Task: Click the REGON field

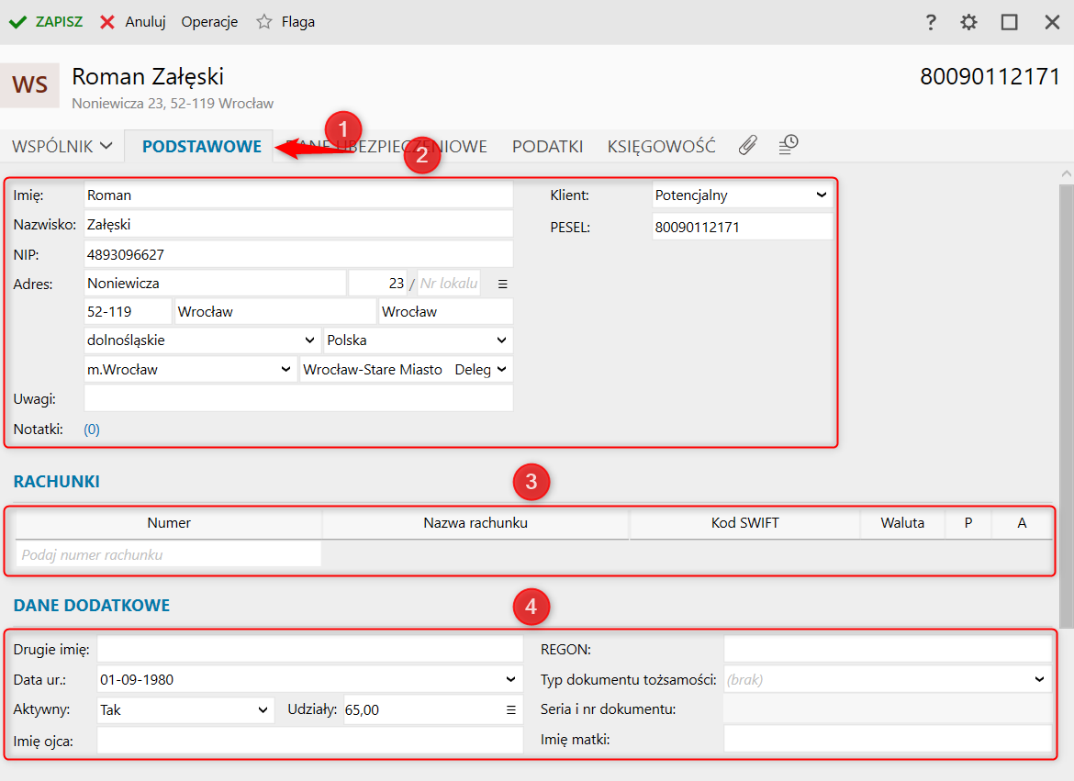Action: click(x=888, y=650)
